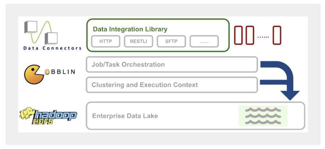Click the RESTLI connector box
This screenshot has height=149, width=325.
(139, 41)
